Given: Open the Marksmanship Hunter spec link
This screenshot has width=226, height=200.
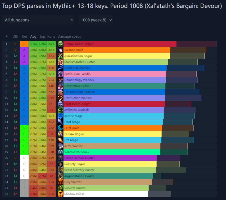Looking at the screenshot, I should (79, 62).
